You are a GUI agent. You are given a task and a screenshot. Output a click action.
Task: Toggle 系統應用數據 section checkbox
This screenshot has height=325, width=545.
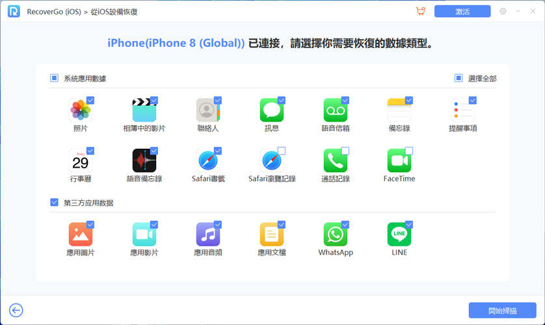(55, 78)
